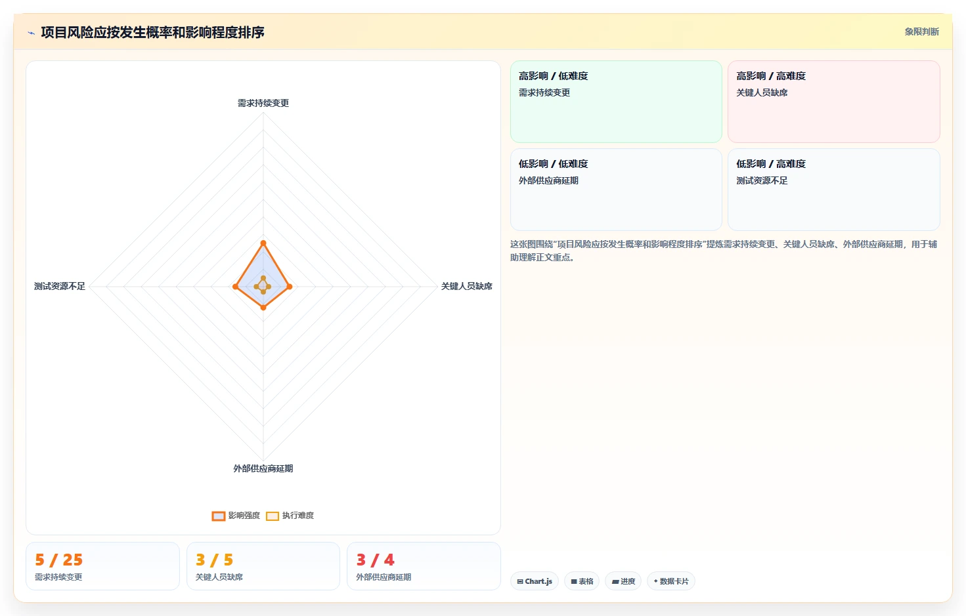Click the 3 / 5 关键人员缺席 stat card
This screenshot has width=966, height=616.
(x=263, y=566)
